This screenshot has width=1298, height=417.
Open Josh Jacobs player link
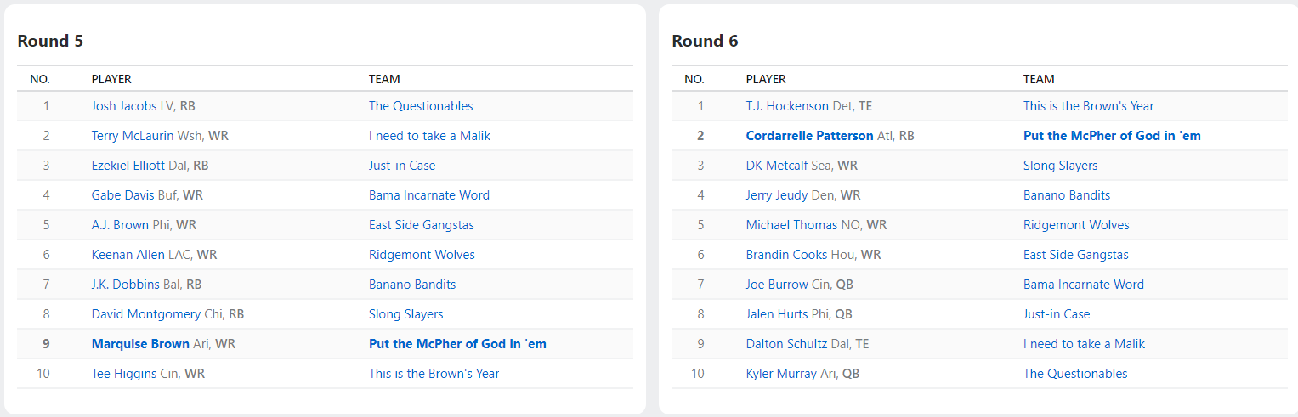click(x=124, y=106)
